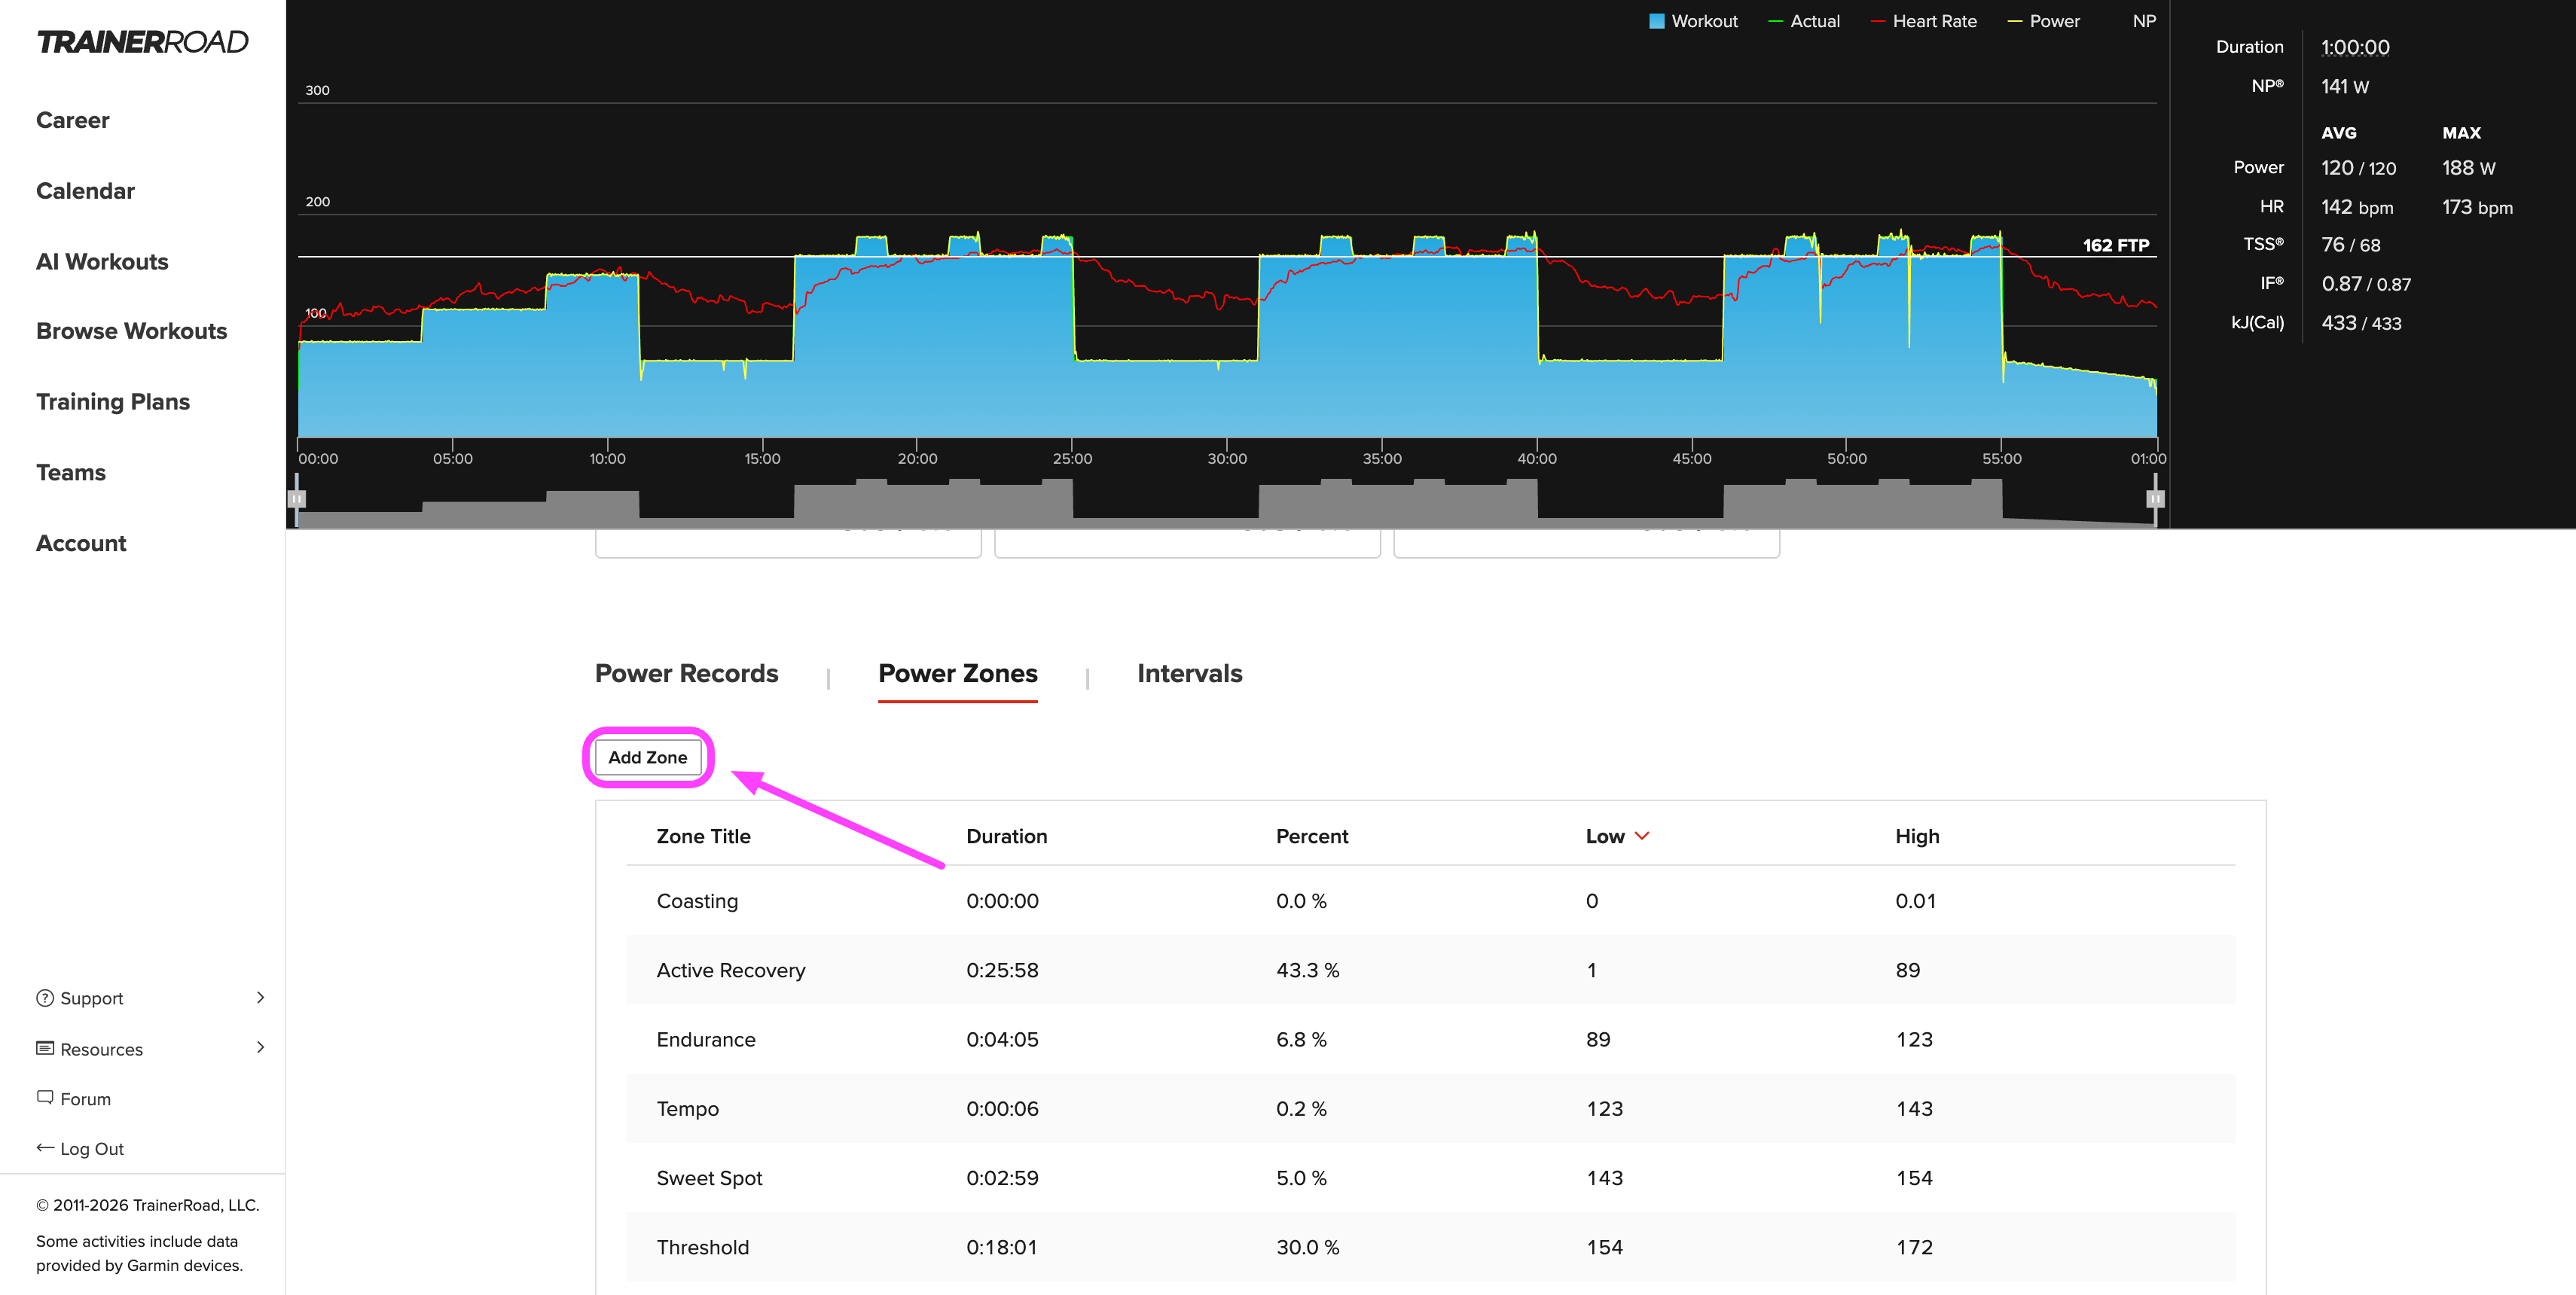Screen dimensions: 2576x1295
Task: Open the Teams page
Action: 71,473
